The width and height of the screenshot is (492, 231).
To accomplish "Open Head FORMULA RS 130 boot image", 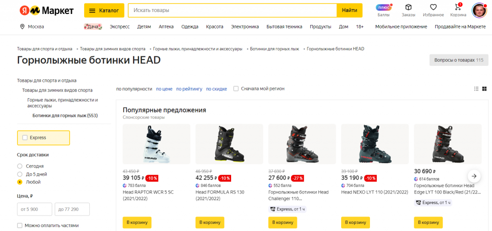I will [x=229, y=144].
